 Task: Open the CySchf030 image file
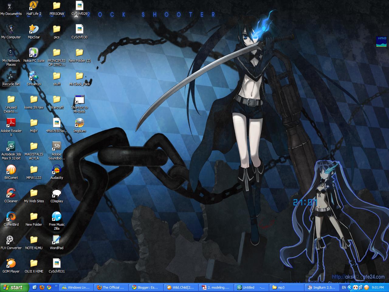point(79,32)
